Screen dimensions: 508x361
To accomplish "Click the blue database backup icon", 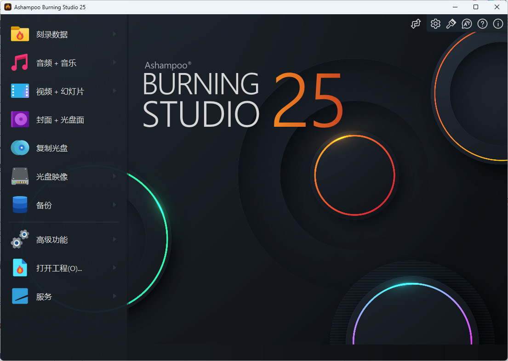I will tap(20, 205).
